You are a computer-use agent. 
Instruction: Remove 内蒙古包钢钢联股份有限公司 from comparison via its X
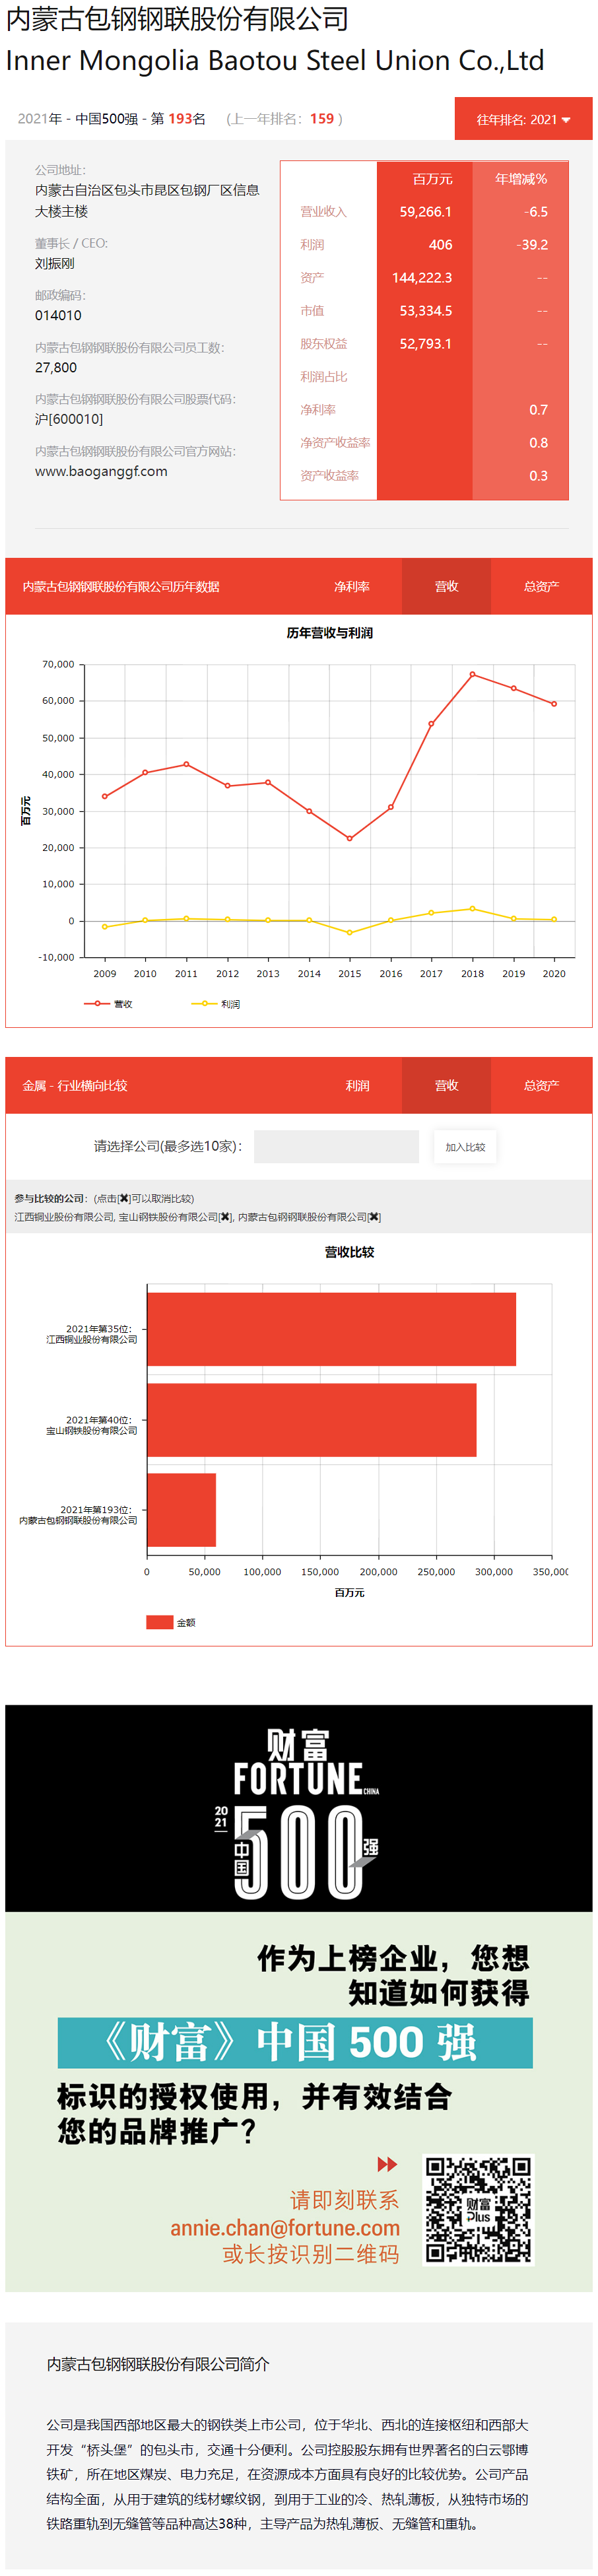click(x=374, y=1217)
